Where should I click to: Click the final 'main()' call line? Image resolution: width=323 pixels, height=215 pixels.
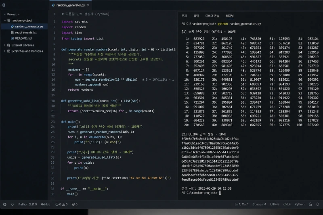[x=72, y=194]
